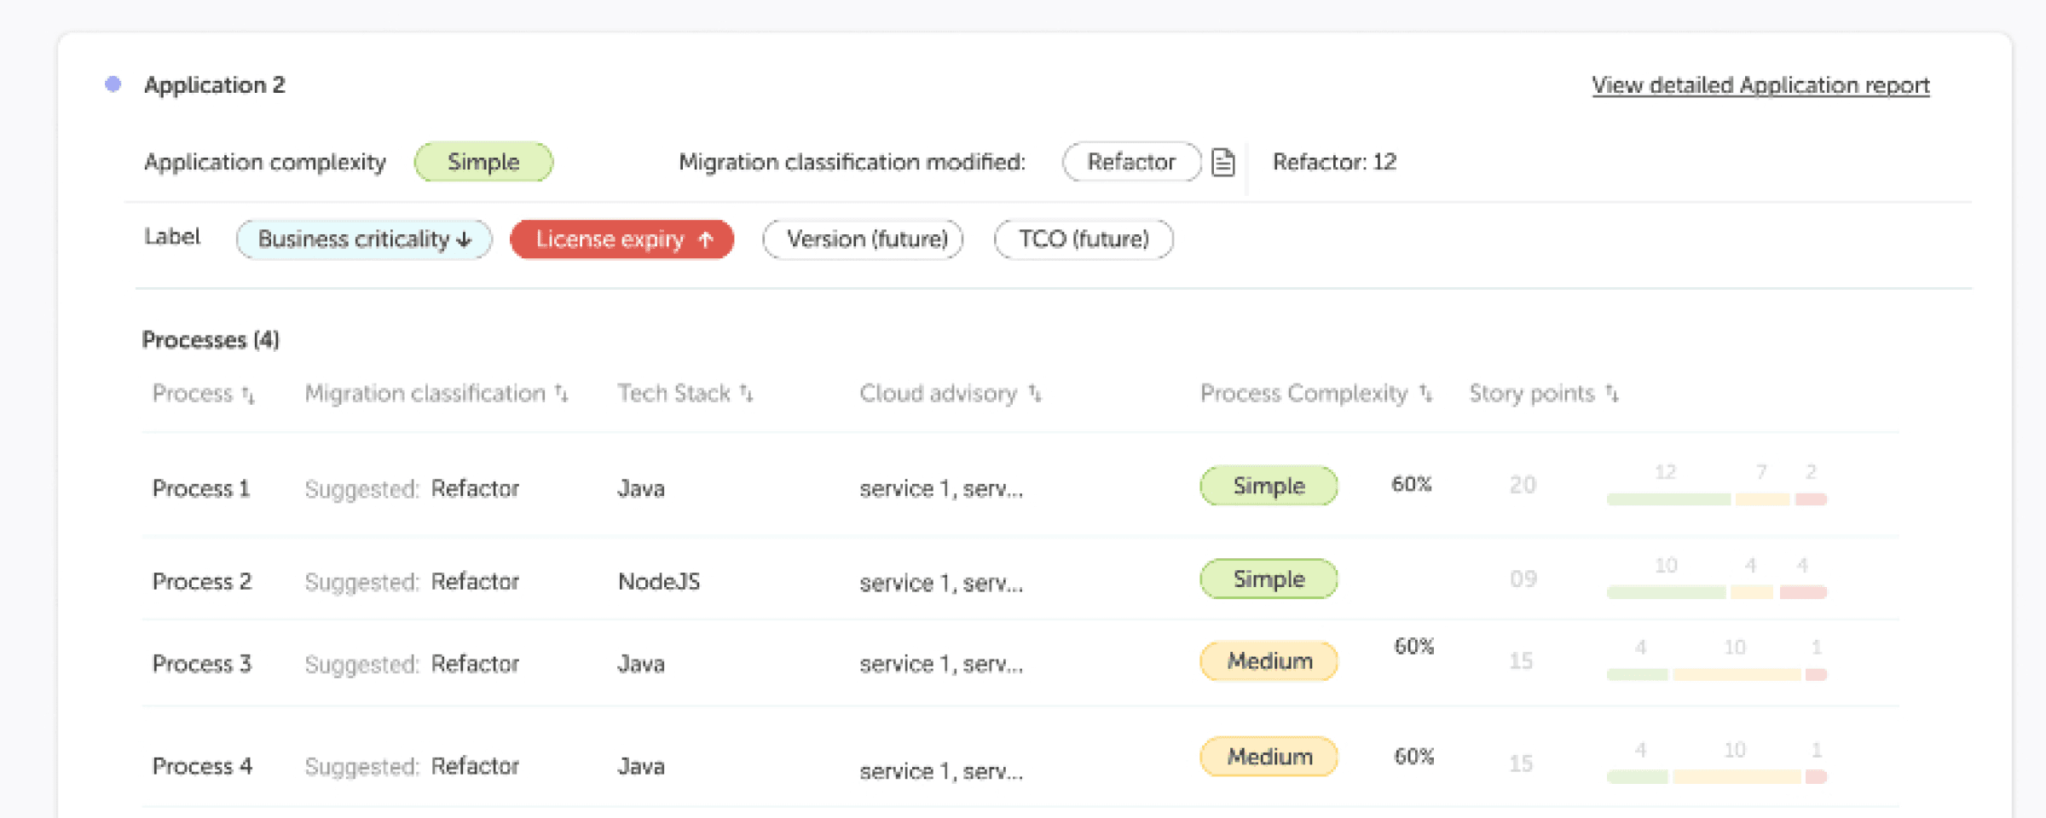Toggle the Business criticality label filter
This screenshot has width=2046, height=818.
[x=364, y=239]
